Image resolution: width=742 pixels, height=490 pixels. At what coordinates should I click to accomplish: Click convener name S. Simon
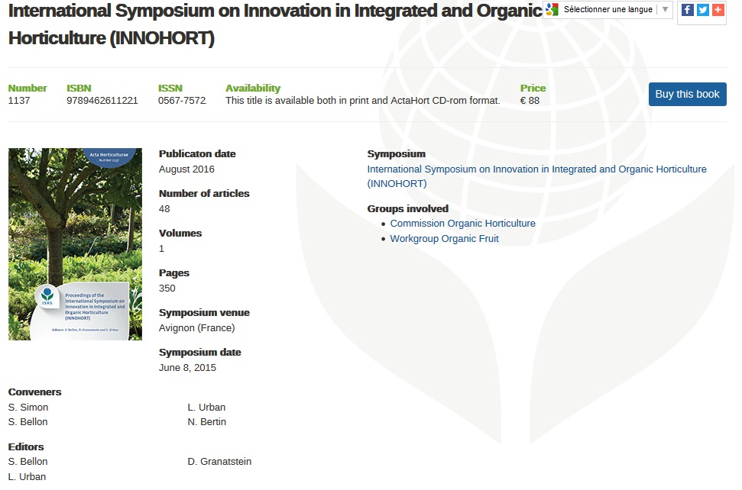(x=28, y=408)
